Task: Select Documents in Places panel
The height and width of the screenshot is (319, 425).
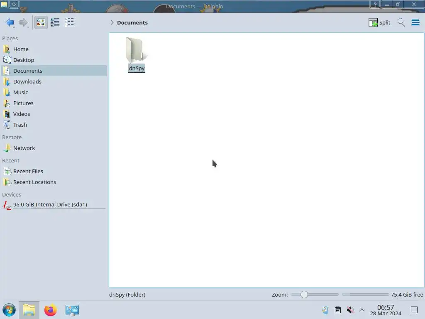Action: click(x=54, y=71)
